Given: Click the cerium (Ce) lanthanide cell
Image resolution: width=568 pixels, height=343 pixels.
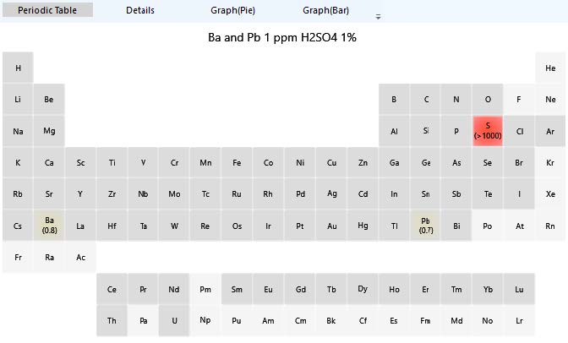Looking at the screenshot, I should (112, 289).
